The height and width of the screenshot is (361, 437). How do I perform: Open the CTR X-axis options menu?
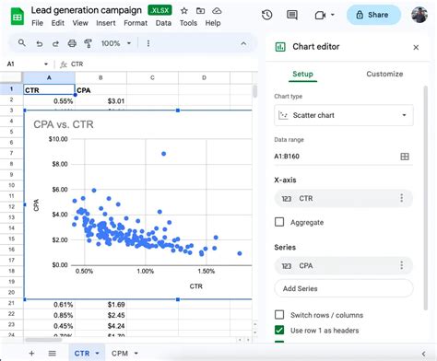(x=401, y=198)
